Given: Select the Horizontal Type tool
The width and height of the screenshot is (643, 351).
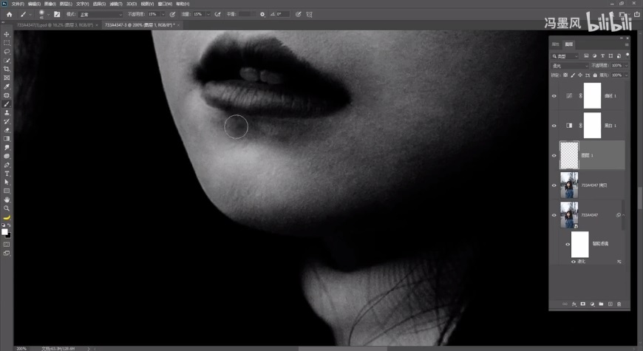Looking at the screenshot, I should click(x=7, y=174).
